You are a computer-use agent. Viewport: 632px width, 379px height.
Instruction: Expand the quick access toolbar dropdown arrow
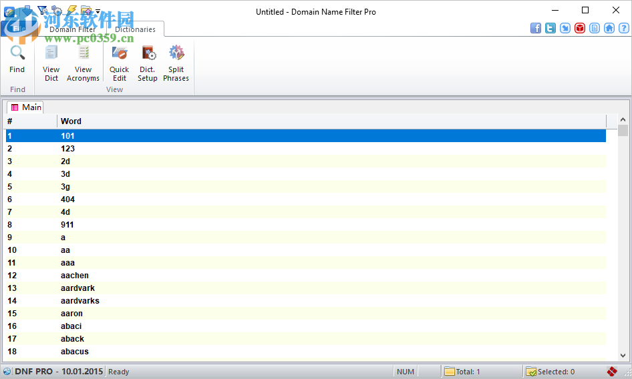pos(98,11)
